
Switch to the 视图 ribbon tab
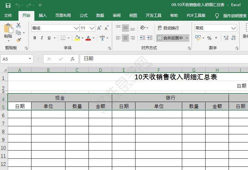133,16
